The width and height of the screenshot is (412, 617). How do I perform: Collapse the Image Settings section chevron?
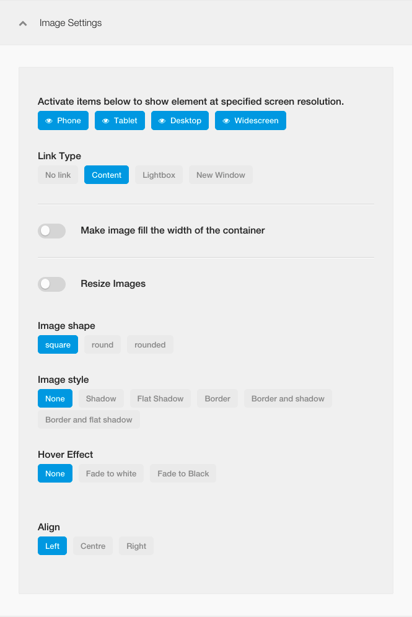pos(23,23)
